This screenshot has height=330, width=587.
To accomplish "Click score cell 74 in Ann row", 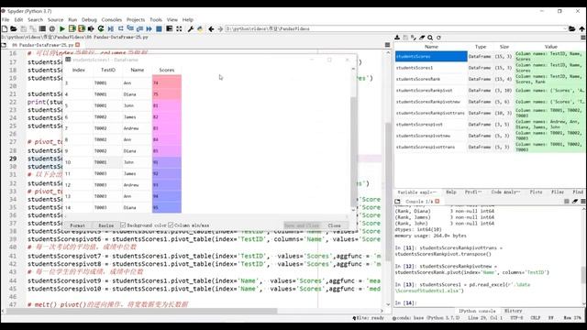I will 167,83.
